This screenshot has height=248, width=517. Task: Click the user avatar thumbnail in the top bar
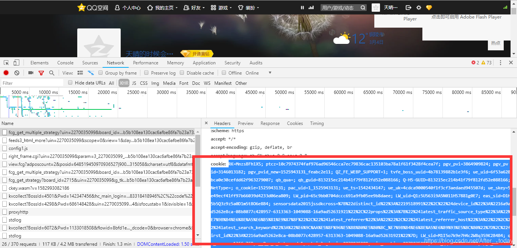point(376,8)
